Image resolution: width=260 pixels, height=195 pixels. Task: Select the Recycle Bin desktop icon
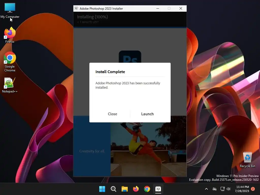[x=247, y=160]
